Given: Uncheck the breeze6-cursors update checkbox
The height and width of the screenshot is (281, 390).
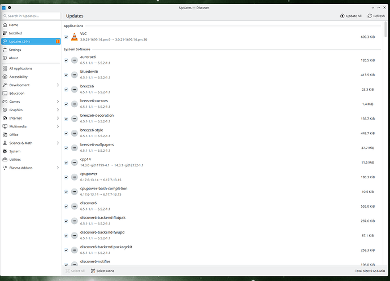Looking at the screenshot, I should [66, 104].
